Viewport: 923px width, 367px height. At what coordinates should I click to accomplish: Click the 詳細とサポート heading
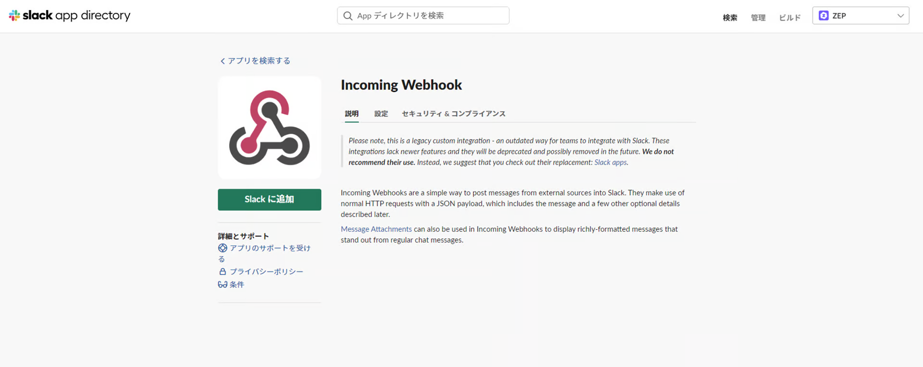coord(243,236)
